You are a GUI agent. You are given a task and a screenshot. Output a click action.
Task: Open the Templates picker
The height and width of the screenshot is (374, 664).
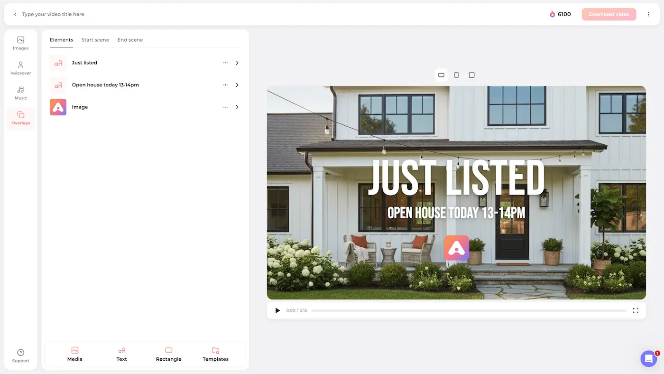tap(215, 355)
